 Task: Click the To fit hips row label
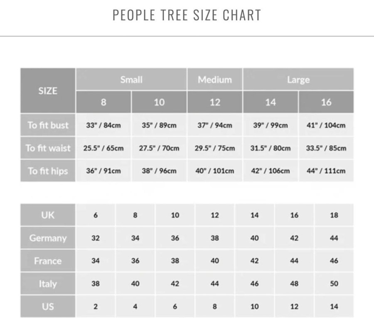[x=48, y=171]
